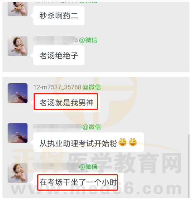
Task: Click the vertical scrollbar on the right edge
Action: 188,166
